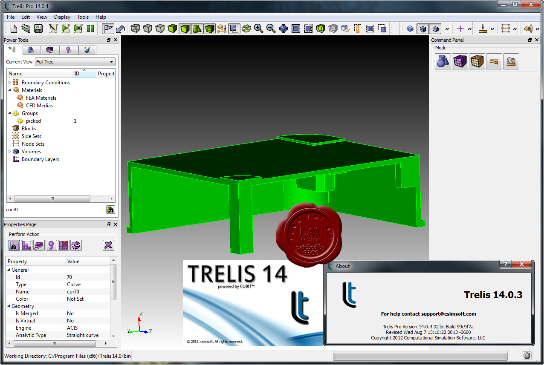
Task: Click the green pause icon in toolbar
Action: click(x=90, y=29)
